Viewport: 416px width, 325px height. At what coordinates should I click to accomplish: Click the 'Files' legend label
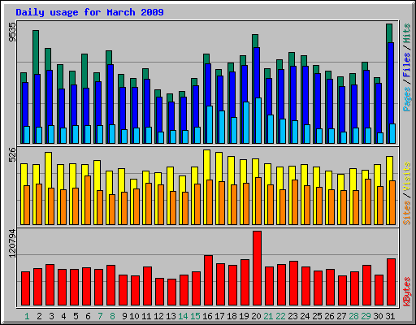click(406, 65)
